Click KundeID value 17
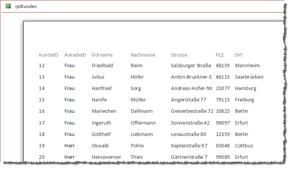Screen dimensions: 291x169 42,123
